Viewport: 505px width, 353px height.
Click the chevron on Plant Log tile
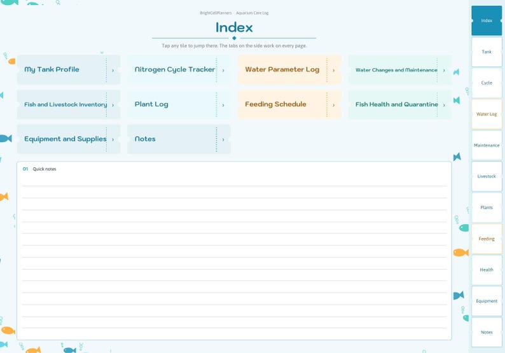(x=223, y=105)
